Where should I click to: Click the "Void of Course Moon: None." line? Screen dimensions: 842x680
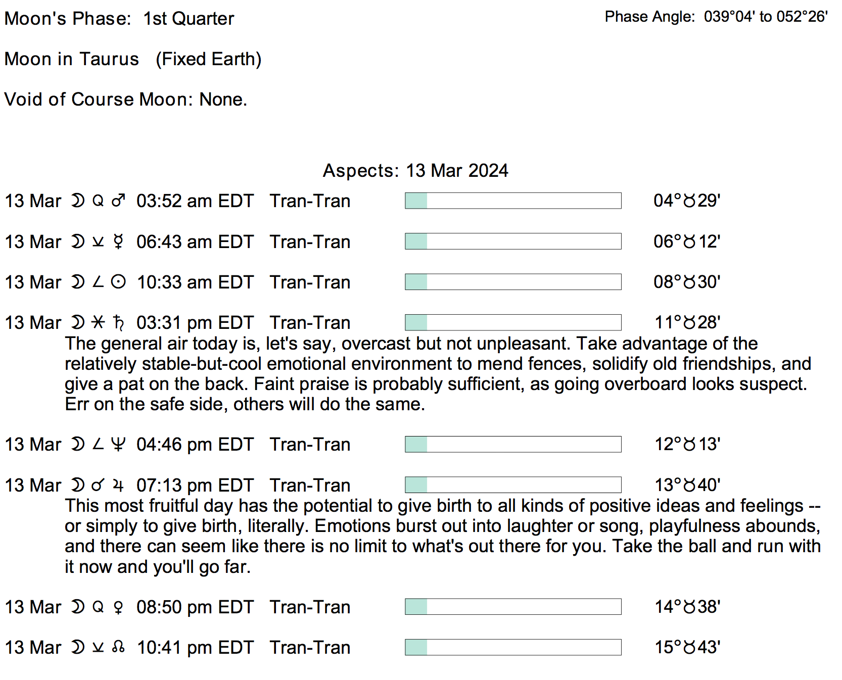[126, 100]
